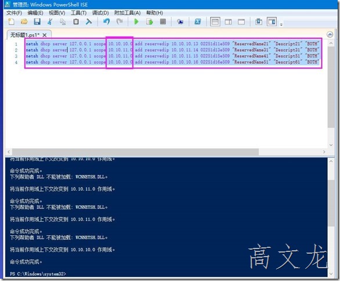
Task: Open the 文件(F) menu
Action: (x=14, y=13)
